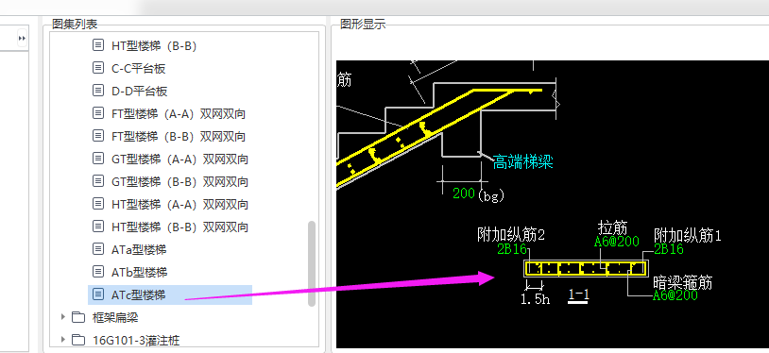
Task: Select the highlighted ATc型楼梯 row
Action: 170,295
